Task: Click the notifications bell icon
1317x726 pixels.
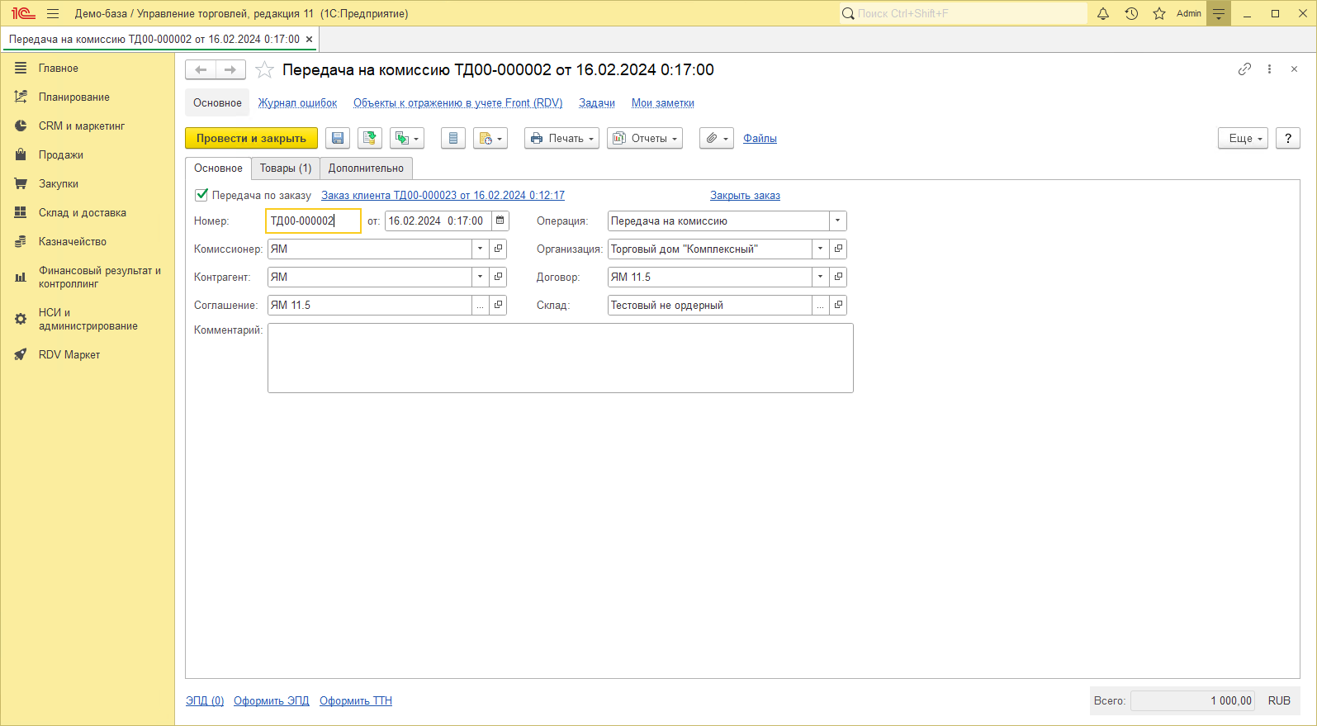Action: [x=1103, y=13]
